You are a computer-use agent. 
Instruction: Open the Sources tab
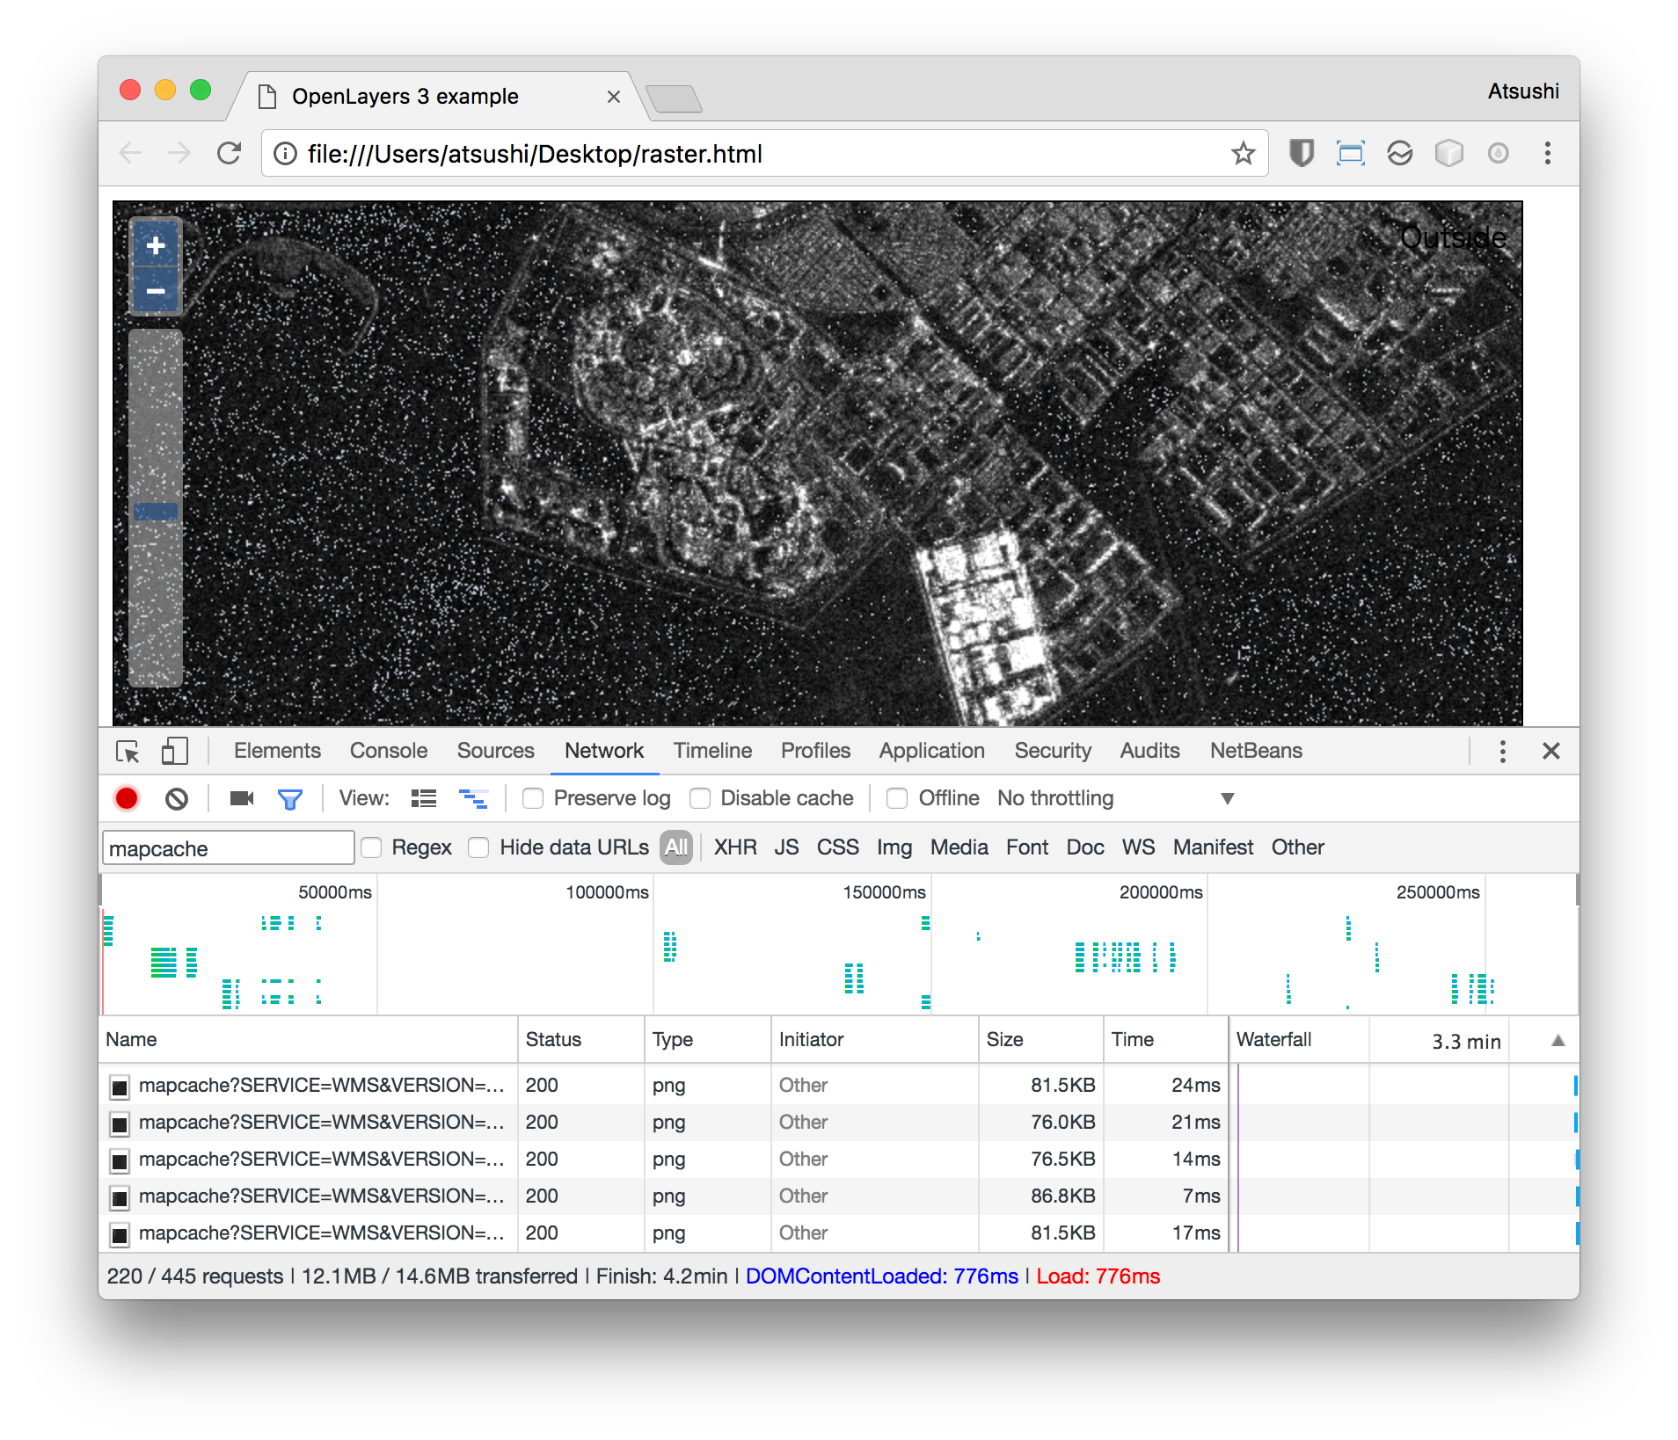[495, 751]
